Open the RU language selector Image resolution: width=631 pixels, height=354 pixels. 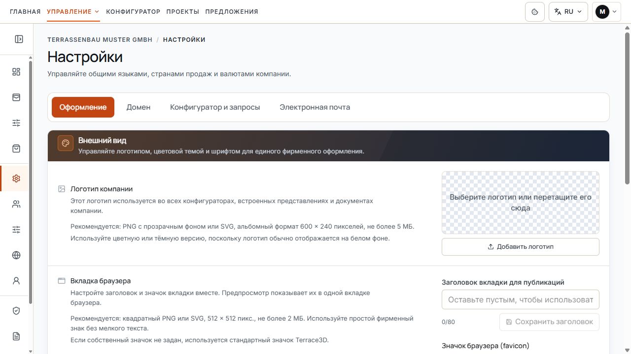pos(568,12)
